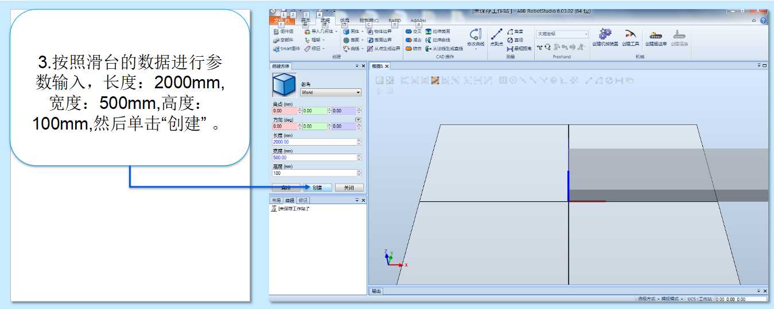Viewport: 774px width, 309px height.
Task: Switch to the 仿真 (Simulation) ribbon tab
Action: pos(345,21)
